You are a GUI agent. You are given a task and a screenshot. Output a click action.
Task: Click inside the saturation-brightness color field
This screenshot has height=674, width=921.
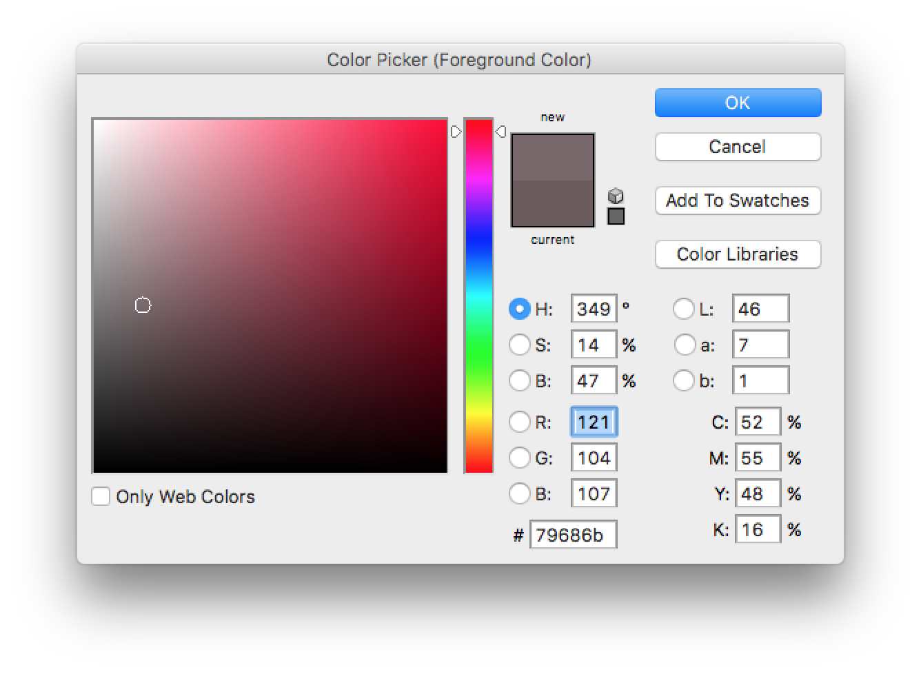[x=270, y=296]
